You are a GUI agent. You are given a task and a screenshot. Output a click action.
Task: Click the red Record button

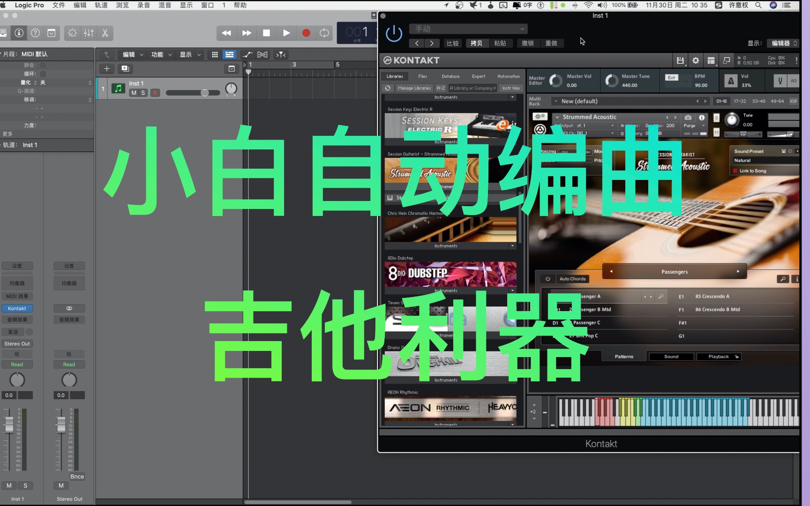(306, 33)
